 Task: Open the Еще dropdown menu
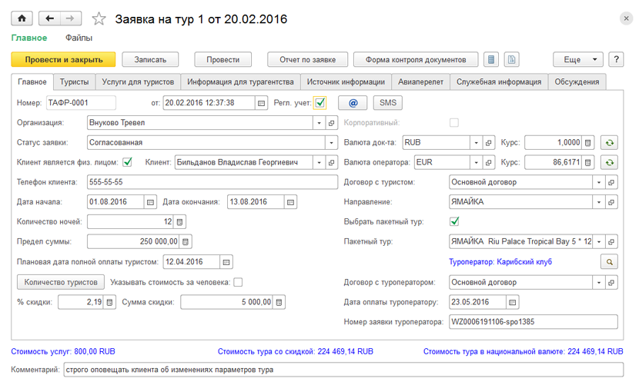(577, 59)
